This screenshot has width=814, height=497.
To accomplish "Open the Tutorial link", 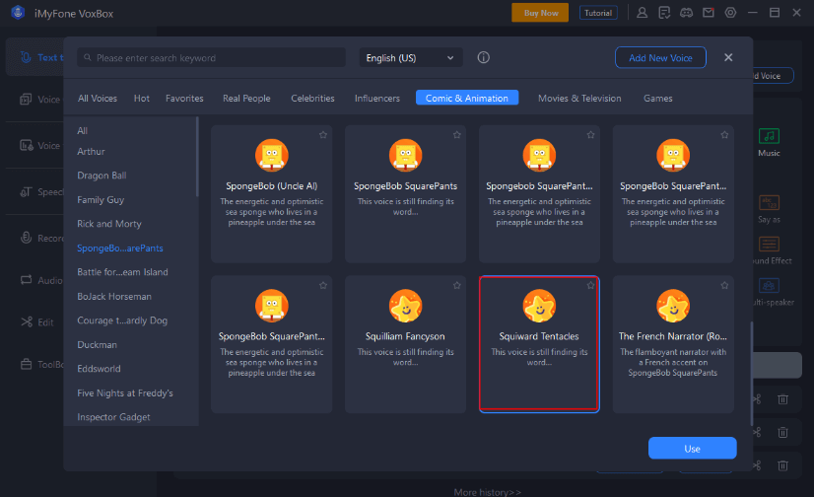I will (598, 13).
